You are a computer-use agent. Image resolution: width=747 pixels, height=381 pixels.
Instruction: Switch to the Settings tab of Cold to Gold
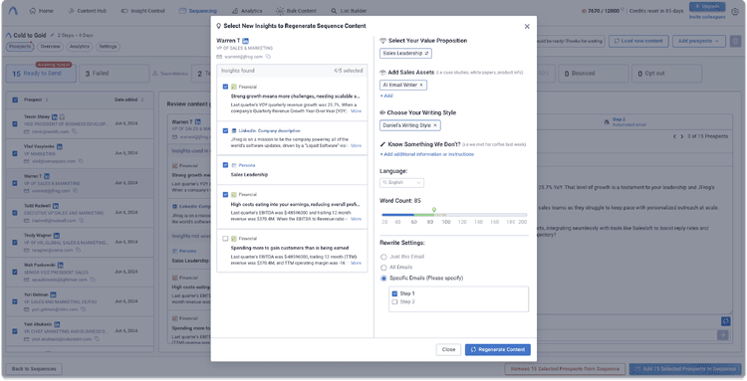click(x=109, y=47)
